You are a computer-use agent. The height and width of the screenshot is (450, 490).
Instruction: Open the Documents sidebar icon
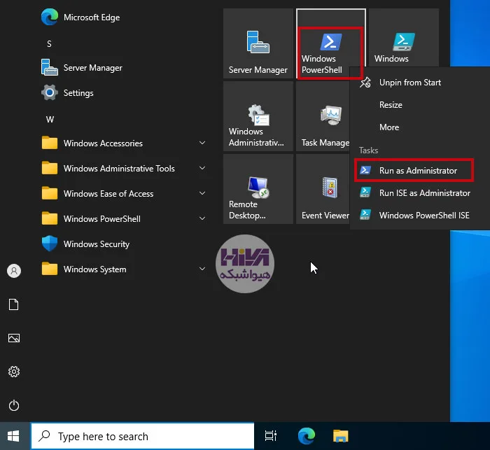tap(14, 304)
